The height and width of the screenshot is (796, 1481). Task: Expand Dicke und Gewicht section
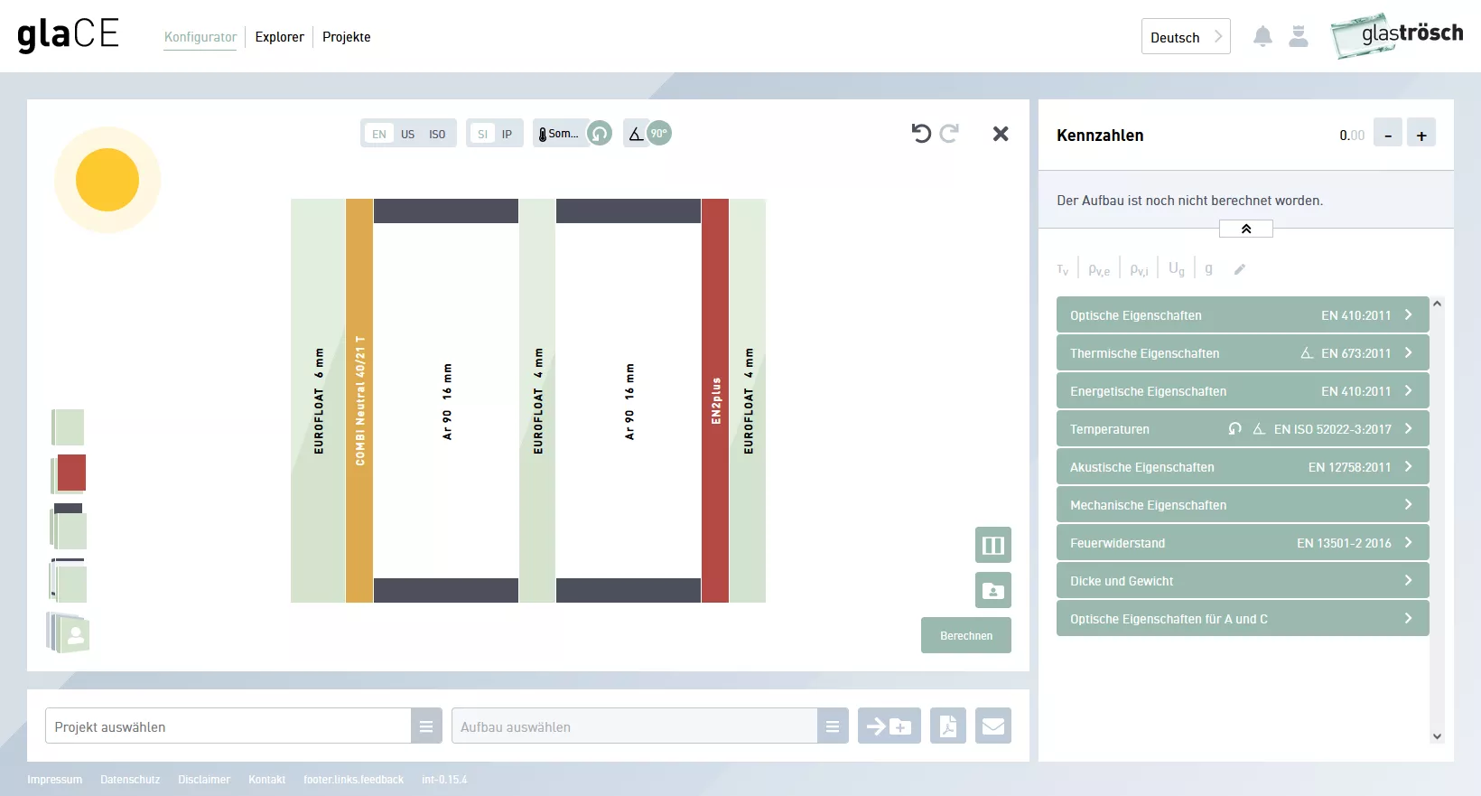1243,581
